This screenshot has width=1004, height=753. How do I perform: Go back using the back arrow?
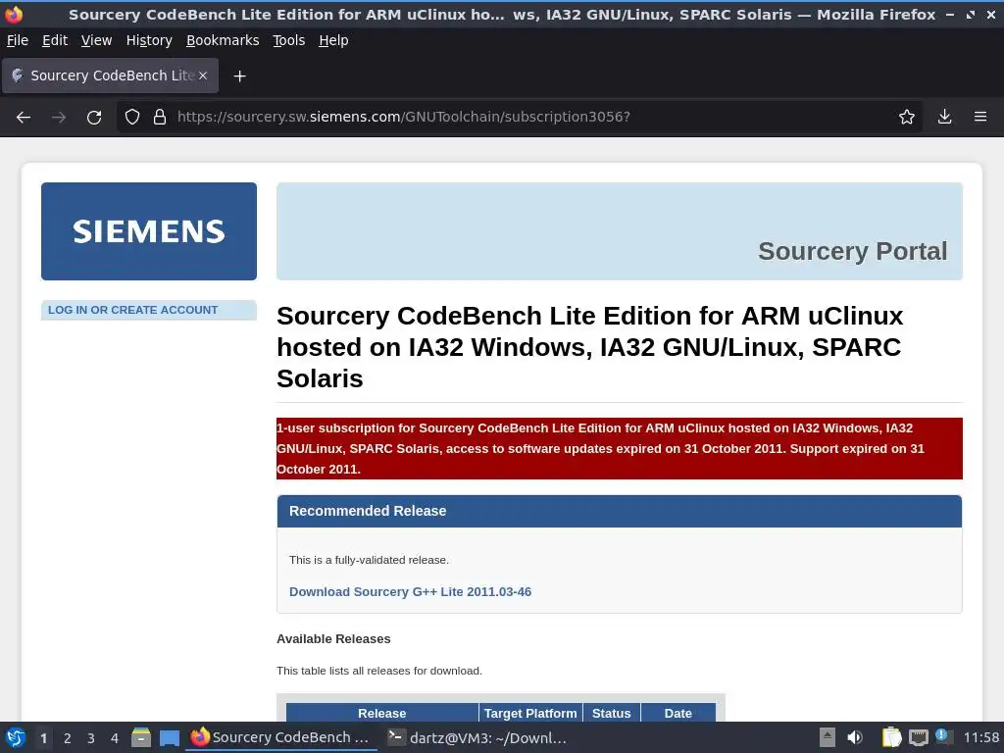point(24,118)
